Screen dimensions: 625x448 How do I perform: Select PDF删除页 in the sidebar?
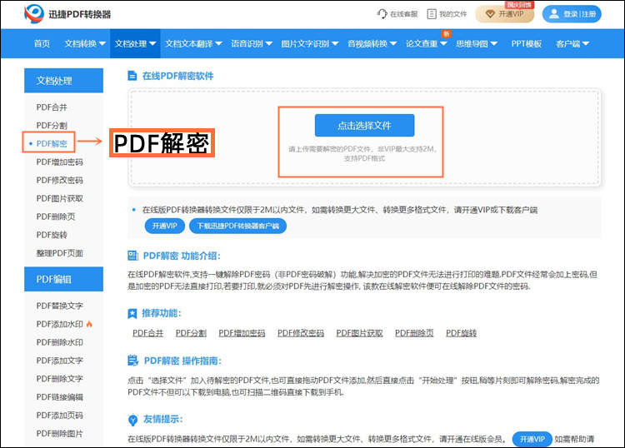coord(56,217)
